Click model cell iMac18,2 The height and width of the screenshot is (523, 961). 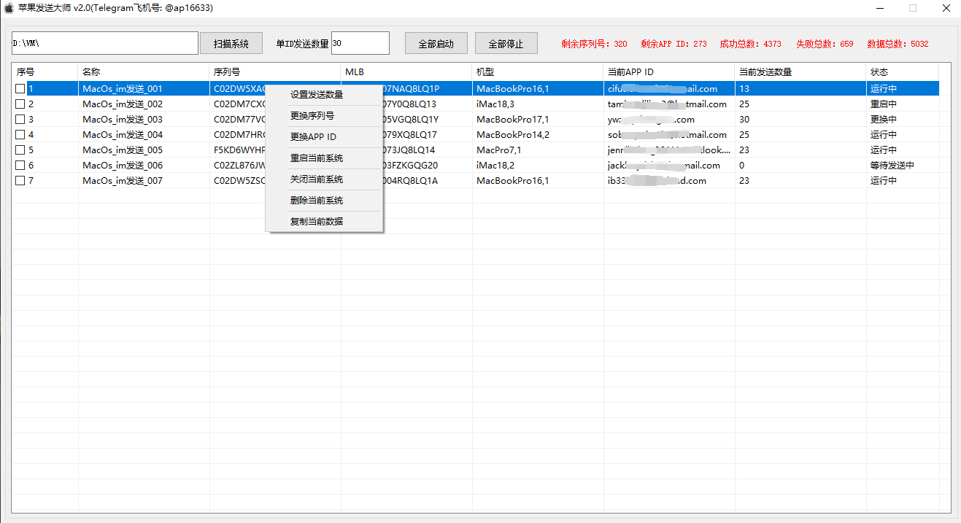point(495,166)
